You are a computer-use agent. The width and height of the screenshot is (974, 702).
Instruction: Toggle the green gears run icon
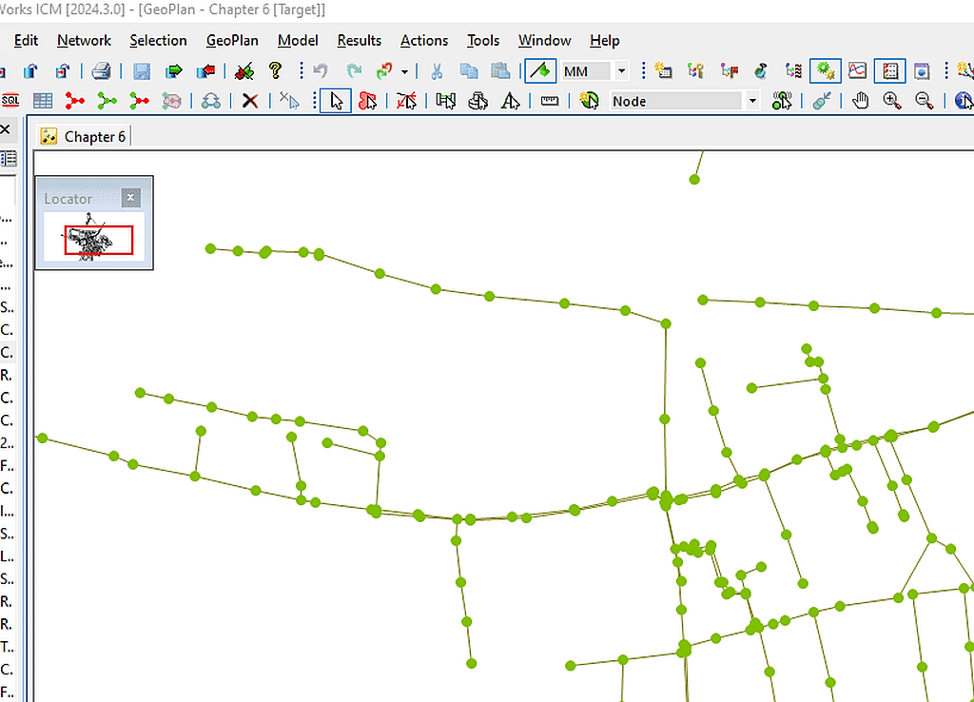(x=826, y=70)
